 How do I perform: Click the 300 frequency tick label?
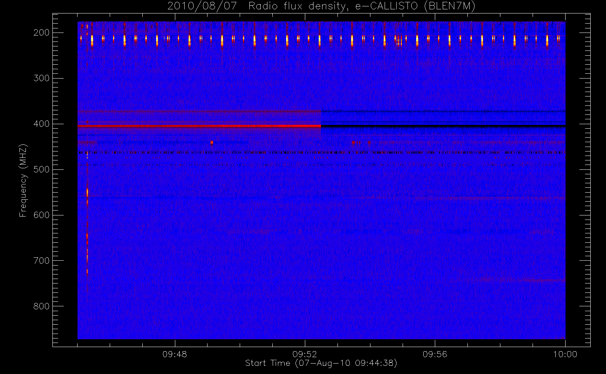pos(42,78)
